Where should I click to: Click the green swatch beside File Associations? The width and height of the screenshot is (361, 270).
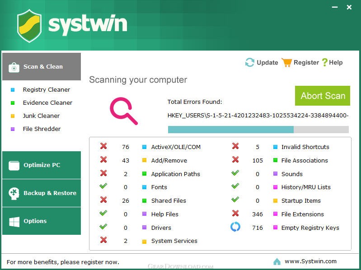(275, 160)
